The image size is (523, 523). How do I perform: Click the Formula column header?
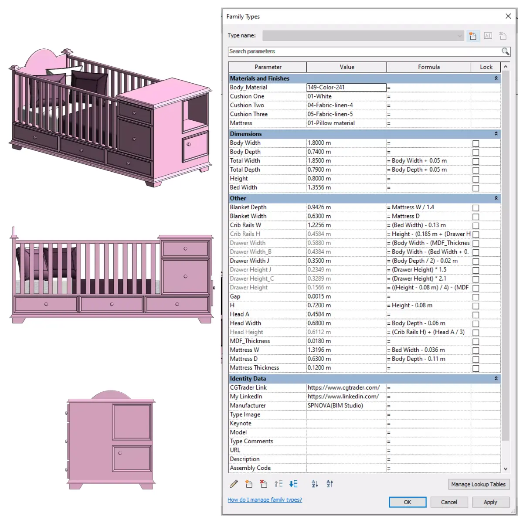429,67
